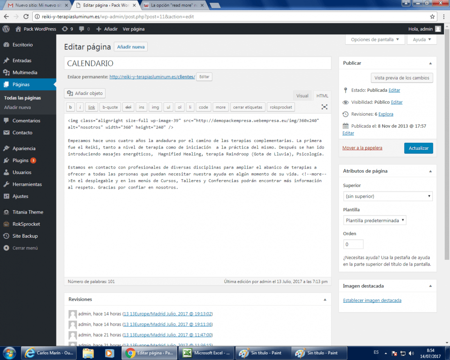Click the browser vertical scrollbar

pos(447,144)
